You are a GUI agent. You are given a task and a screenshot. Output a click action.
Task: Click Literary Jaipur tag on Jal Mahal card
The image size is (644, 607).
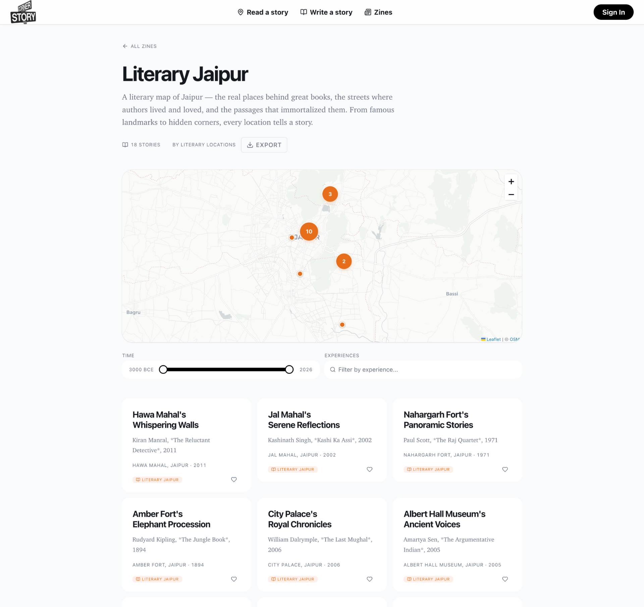[x=293, y=469]
